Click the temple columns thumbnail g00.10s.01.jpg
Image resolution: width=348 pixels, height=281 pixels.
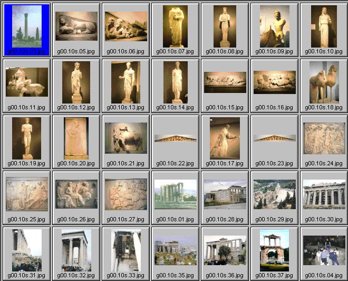175,194
